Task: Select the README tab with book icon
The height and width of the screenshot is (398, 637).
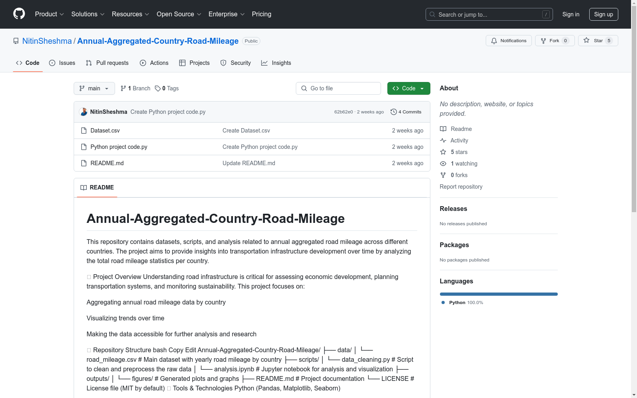Action: coord(97,187)
